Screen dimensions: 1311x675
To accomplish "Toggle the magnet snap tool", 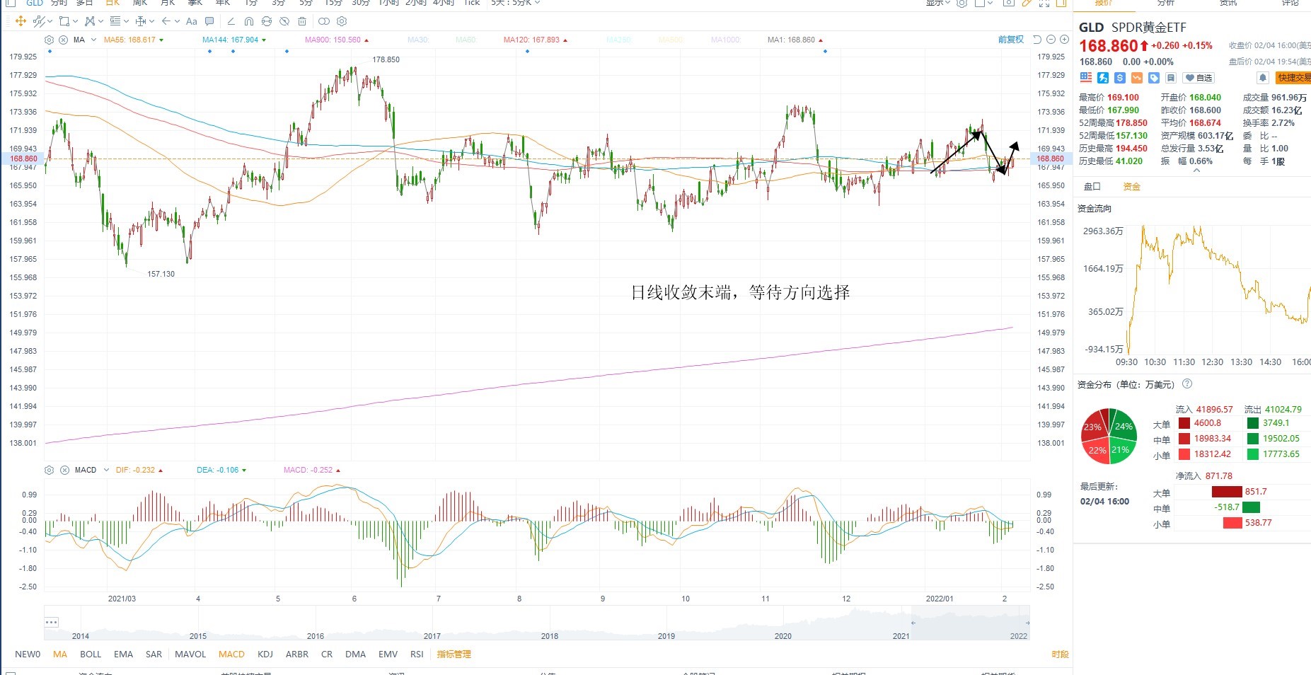I will (x=249, y=21).
